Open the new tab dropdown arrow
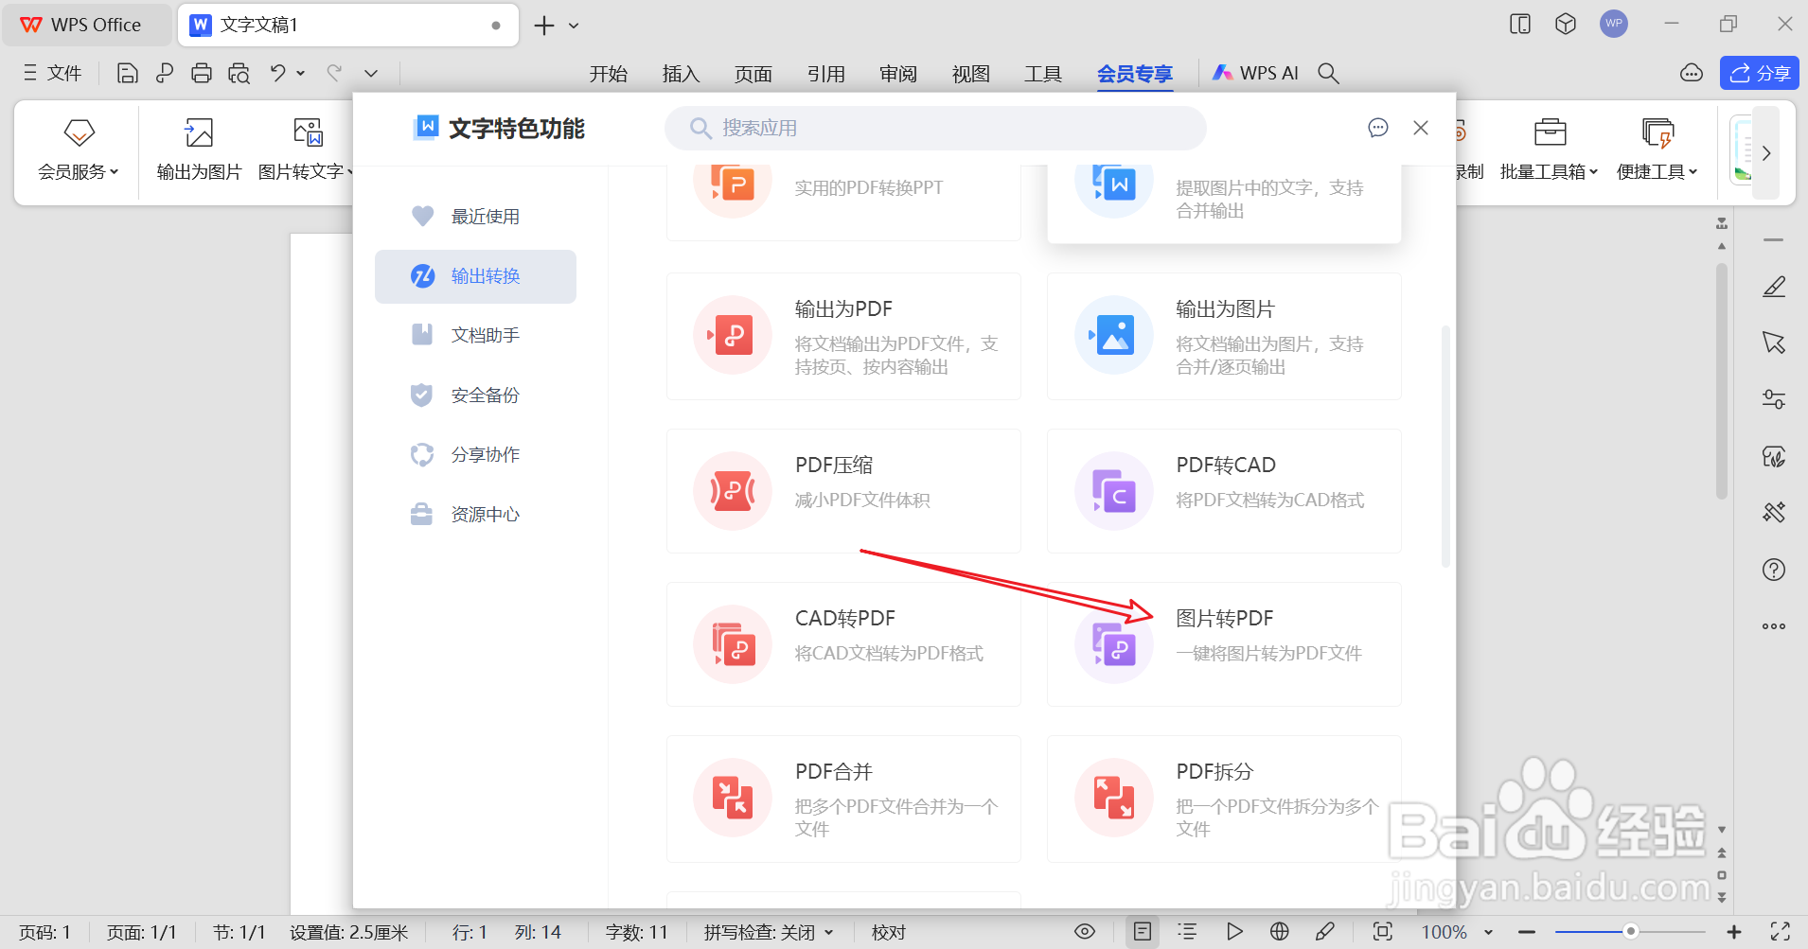This screenshot has width=1808, height=949. click(574, 26)
